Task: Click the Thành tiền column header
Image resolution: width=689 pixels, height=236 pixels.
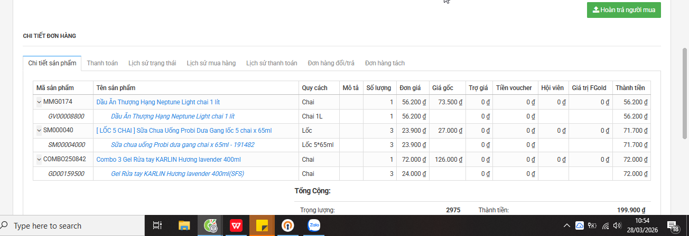Action: (x=631, y=87)
